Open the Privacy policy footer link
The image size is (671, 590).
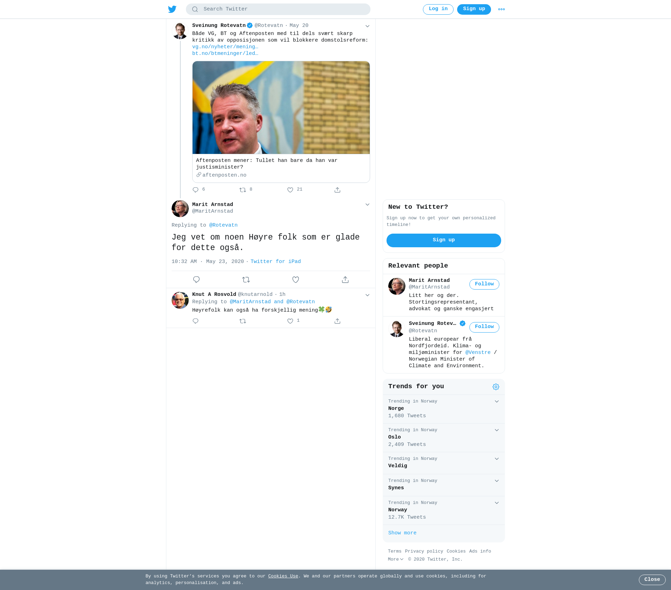pyautogui.click(x=424, y=551)
